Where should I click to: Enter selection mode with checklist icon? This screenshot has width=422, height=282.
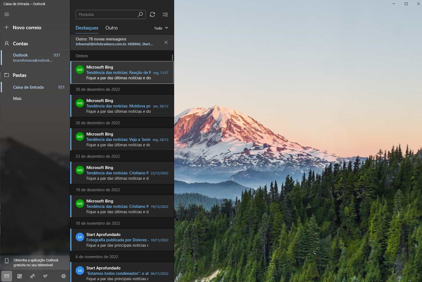tap(165, 14)
